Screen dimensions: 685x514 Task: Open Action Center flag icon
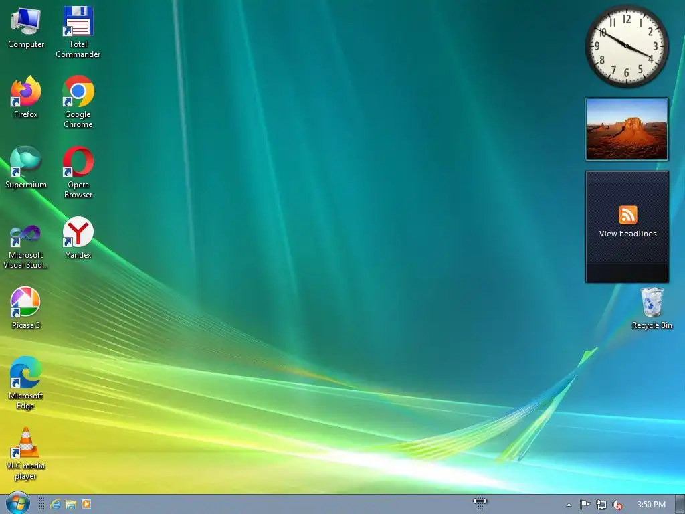[x=585, y=505]
